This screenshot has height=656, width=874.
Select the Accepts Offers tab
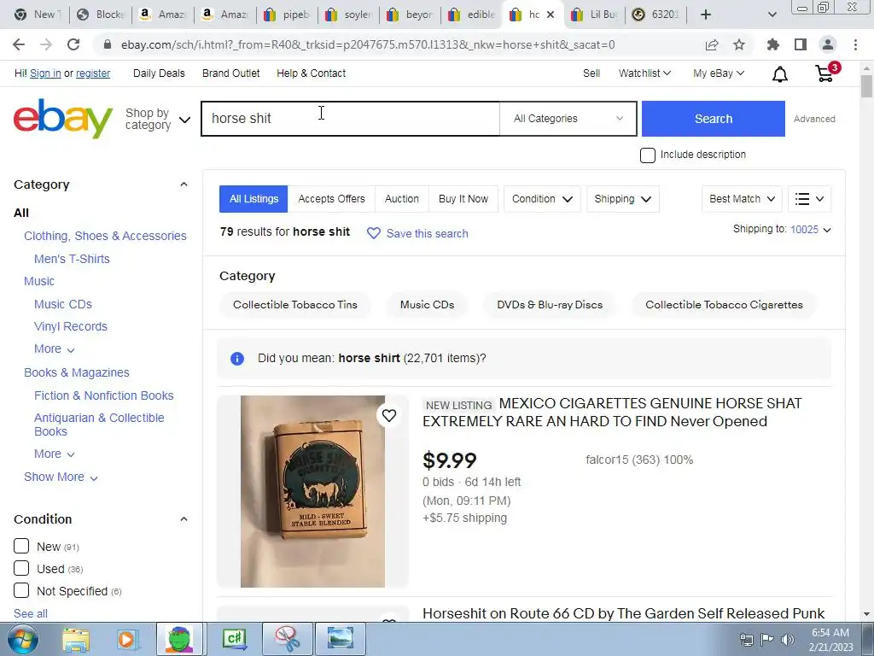click(x=332, y=199)
